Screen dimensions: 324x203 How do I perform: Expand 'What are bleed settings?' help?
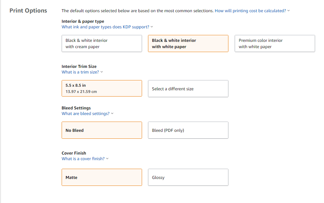click(85, 114)
